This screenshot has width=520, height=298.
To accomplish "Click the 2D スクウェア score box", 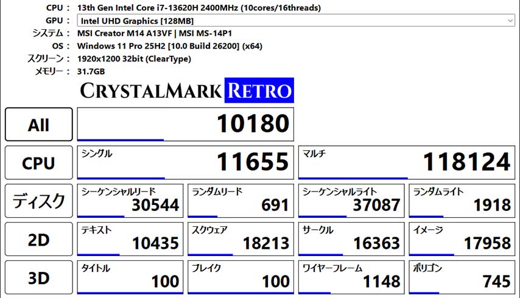I will [241, 240].
